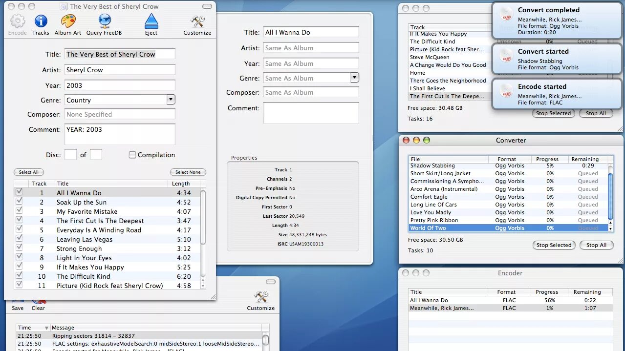
Task: Click the Select None button
Action: pyautogui.click(x=188, y=172)
